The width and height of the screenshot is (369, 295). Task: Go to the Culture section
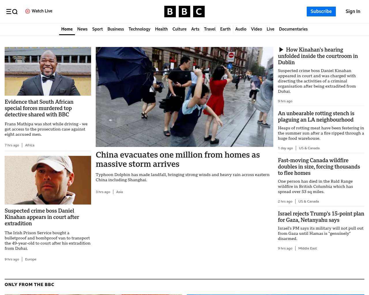(x=179, y=29)
